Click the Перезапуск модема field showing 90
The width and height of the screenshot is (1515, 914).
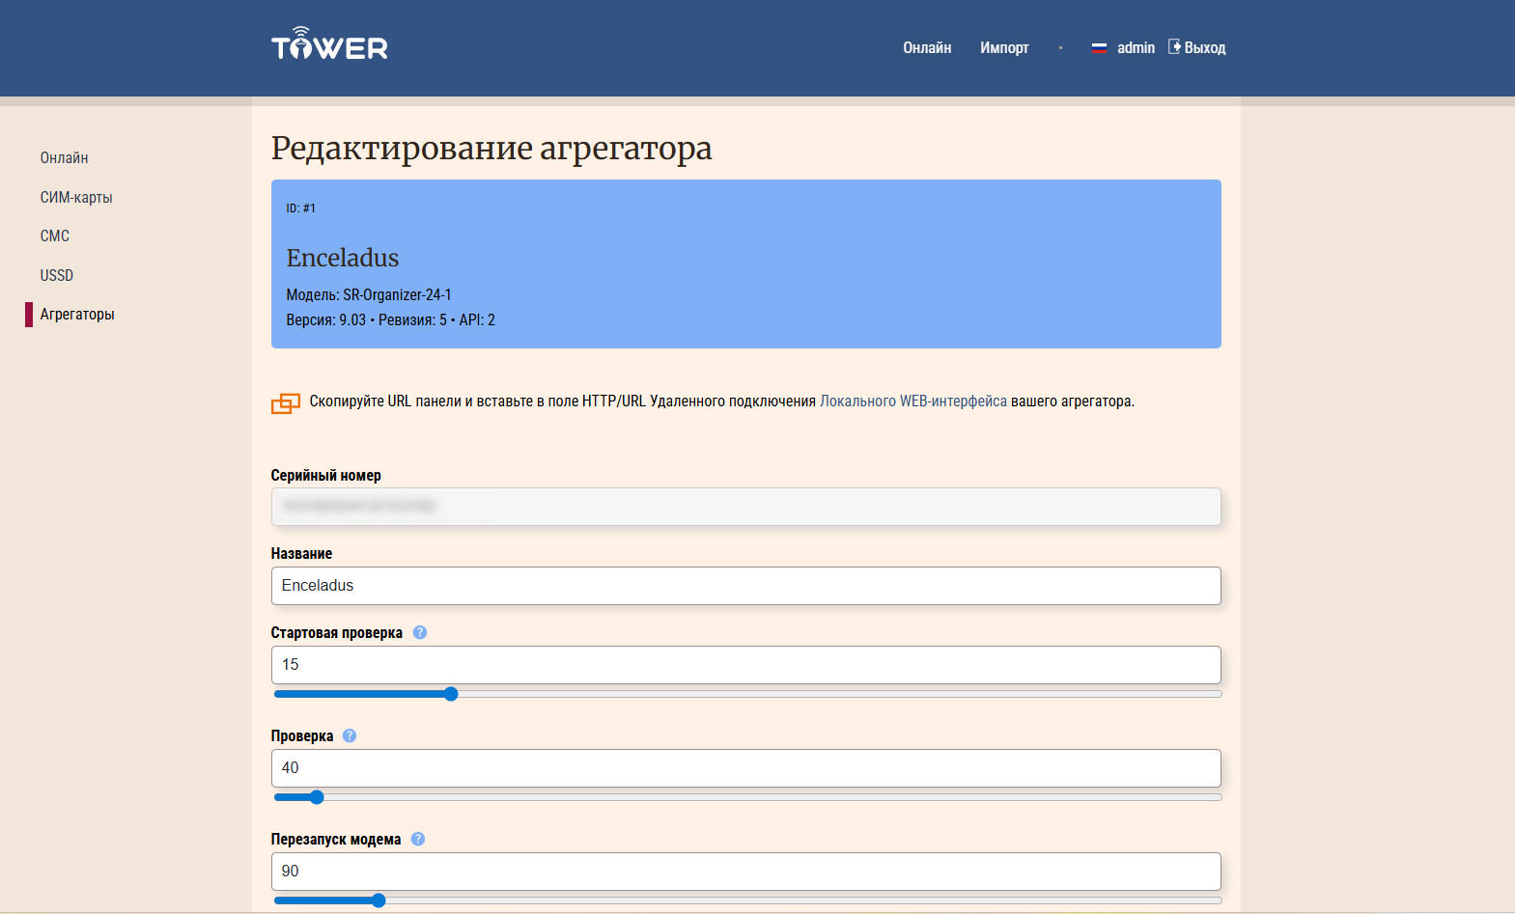tap(745, 872)
